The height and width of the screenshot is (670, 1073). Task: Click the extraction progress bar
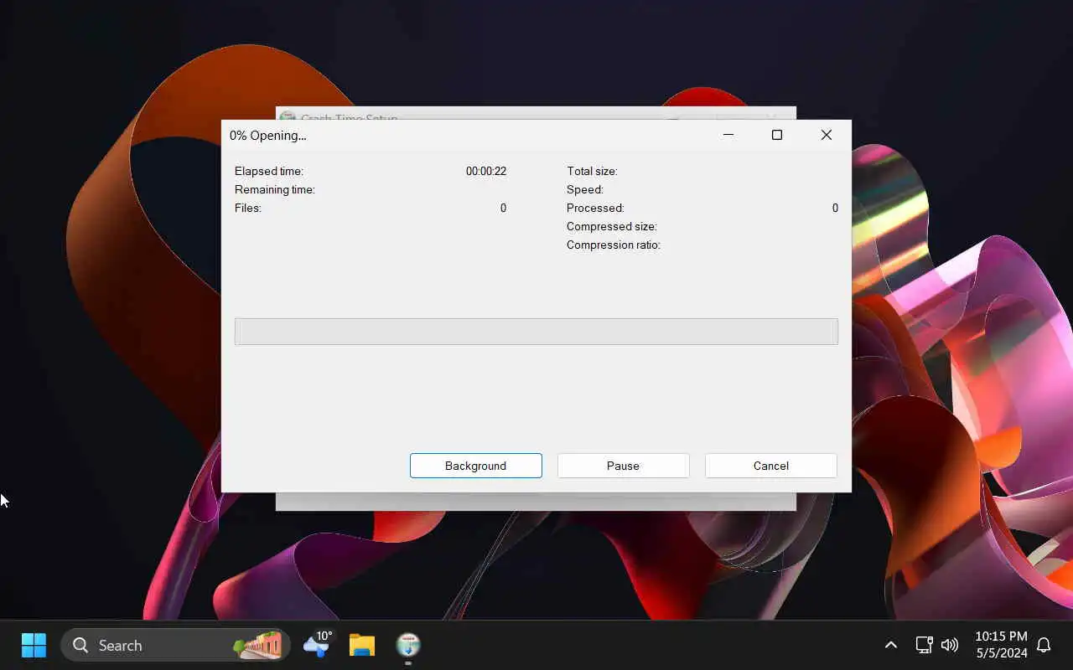click(x=536, y=331)
